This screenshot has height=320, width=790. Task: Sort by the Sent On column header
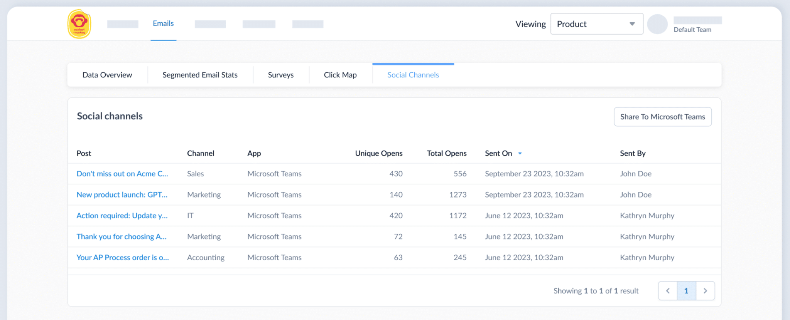pos(498,153)
